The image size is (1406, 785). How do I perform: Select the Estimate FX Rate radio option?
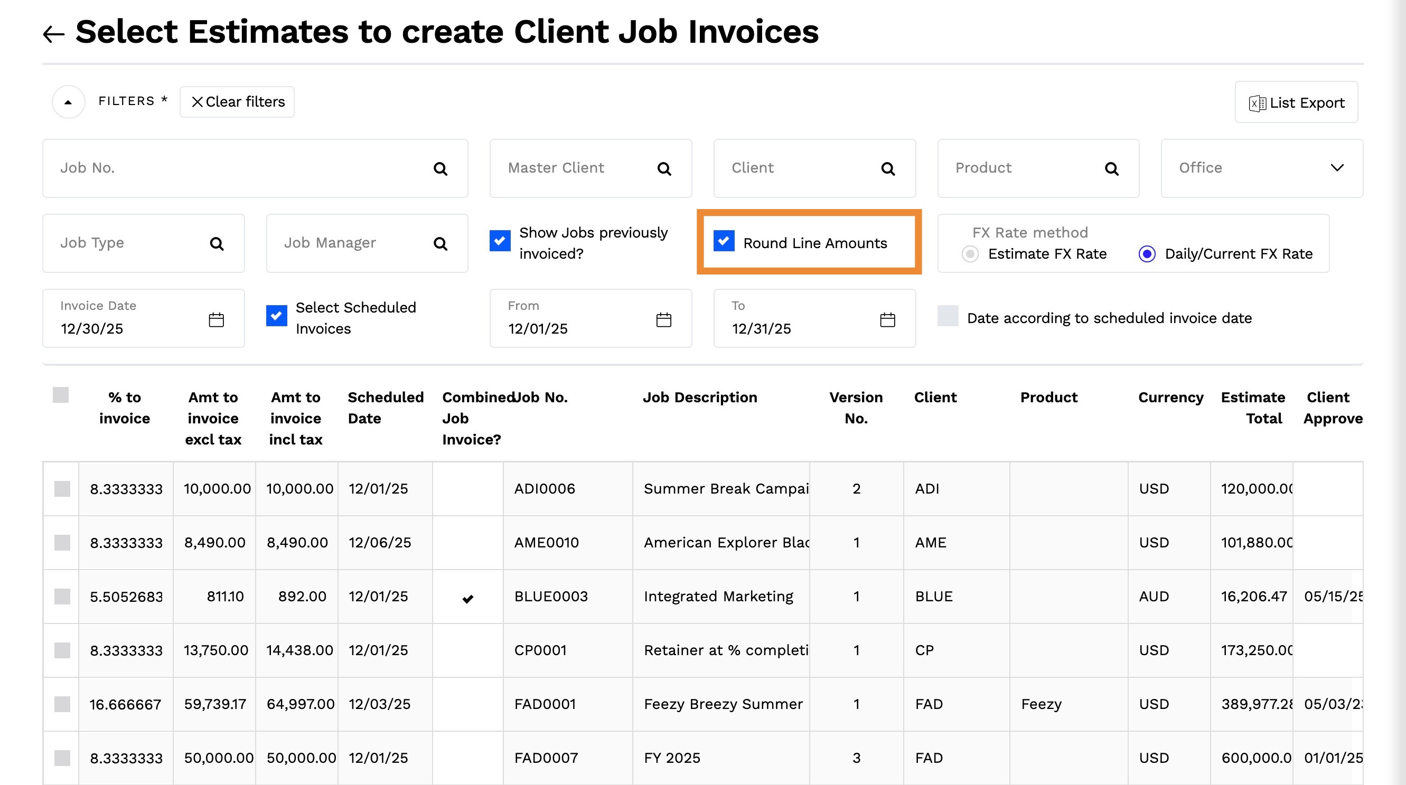(x=969, y=254)
